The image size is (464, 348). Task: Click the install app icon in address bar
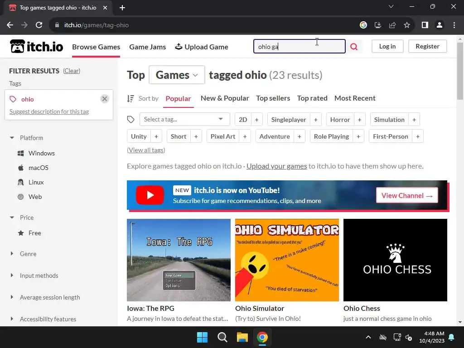point(378,25)
